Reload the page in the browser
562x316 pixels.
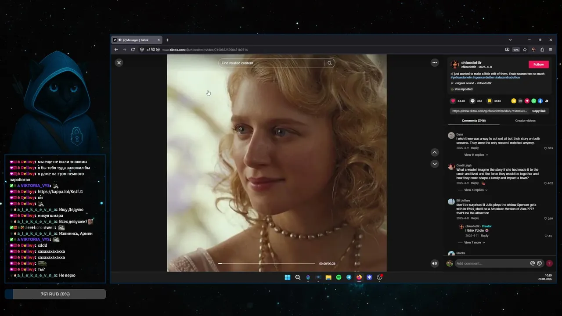point(133,50)
